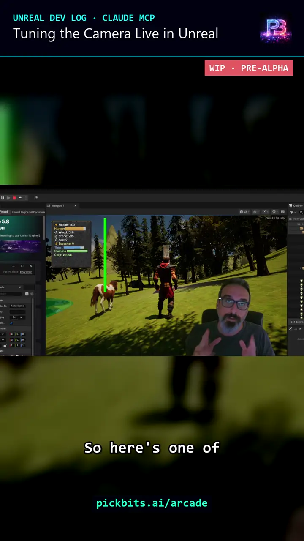Open the Outliner filter dropdown
The height and width of the screenshot is (541, 304).
pos(293,212)
